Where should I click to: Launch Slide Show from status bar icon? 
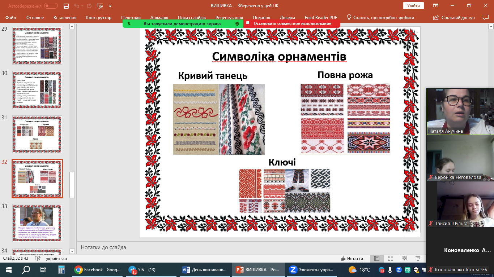418,259
